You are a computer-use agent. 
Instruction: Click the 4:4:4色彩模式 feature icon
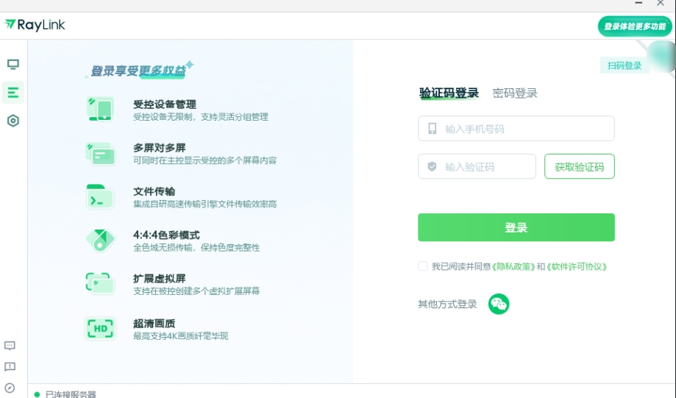coord(100,240)
